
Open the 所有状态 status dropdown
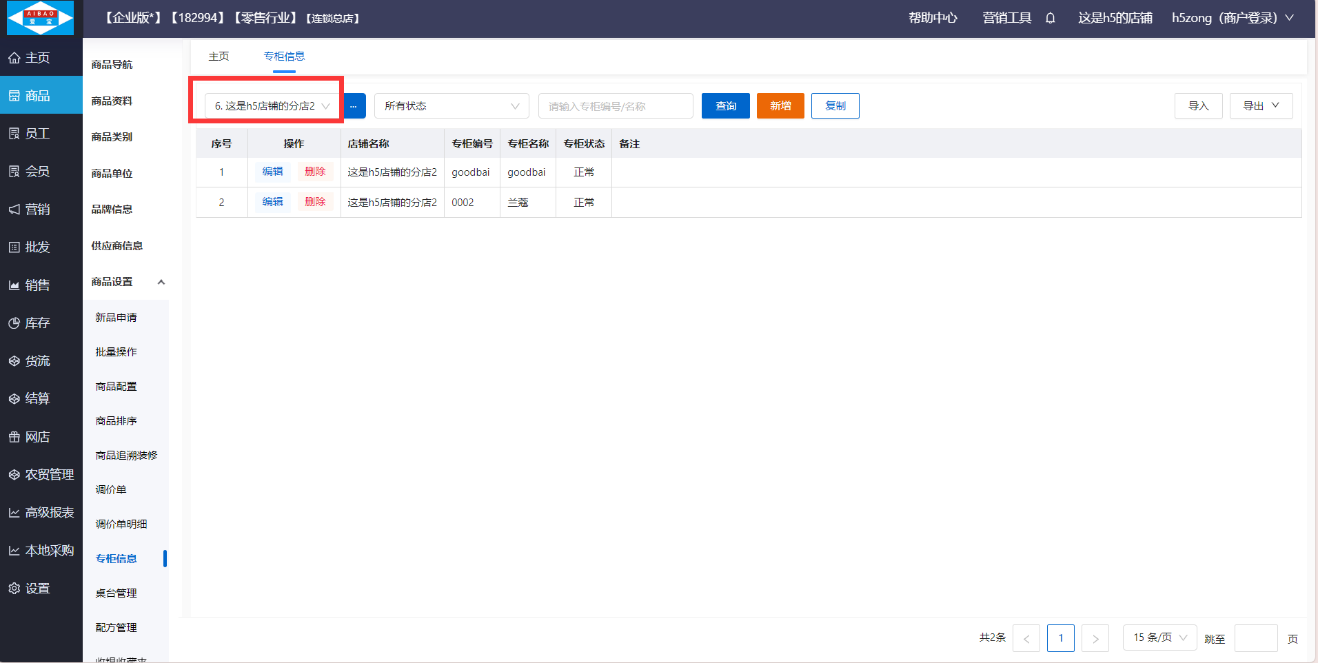tap(452, 106)
